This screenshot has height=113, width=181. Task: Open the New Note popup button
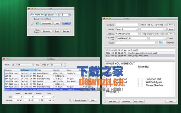[x=114, y=102]
